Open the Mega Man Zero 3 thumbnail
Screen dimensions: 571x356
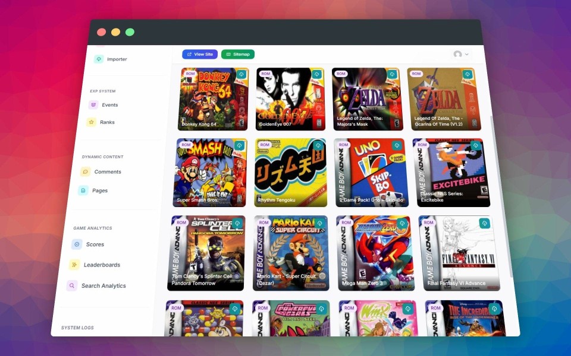coord(376,253)
